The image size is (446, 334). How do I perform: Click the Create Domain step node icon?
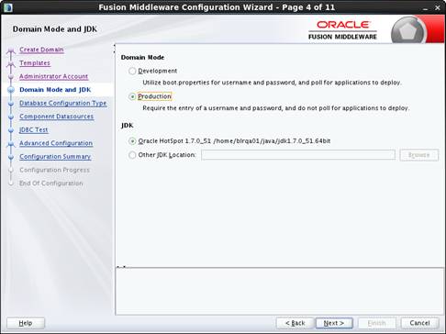click(x=11, y=50)
